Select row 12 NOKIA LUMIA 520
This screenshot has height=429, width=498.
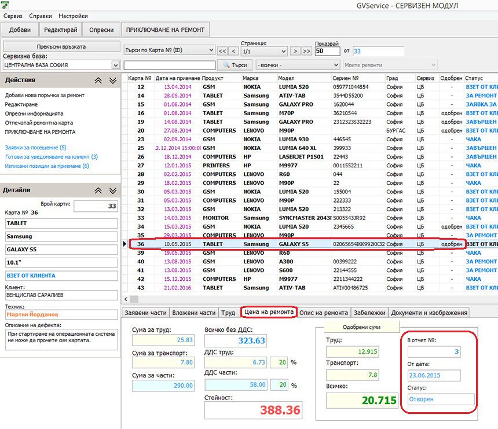pyautogui.click(x=313, y=87)
